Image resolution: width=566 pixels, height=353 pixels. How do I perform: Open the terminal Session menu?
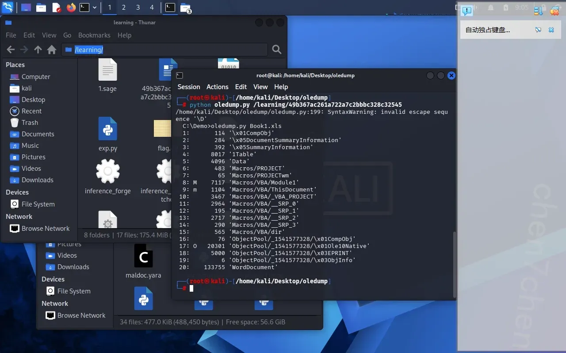pos(189,87)
